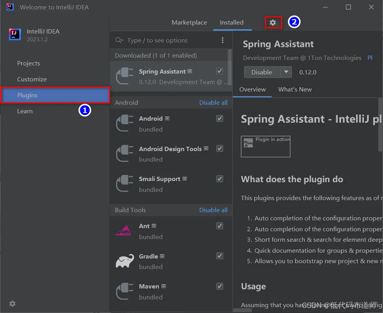Click the Android plugin icon

click(125, 123)
